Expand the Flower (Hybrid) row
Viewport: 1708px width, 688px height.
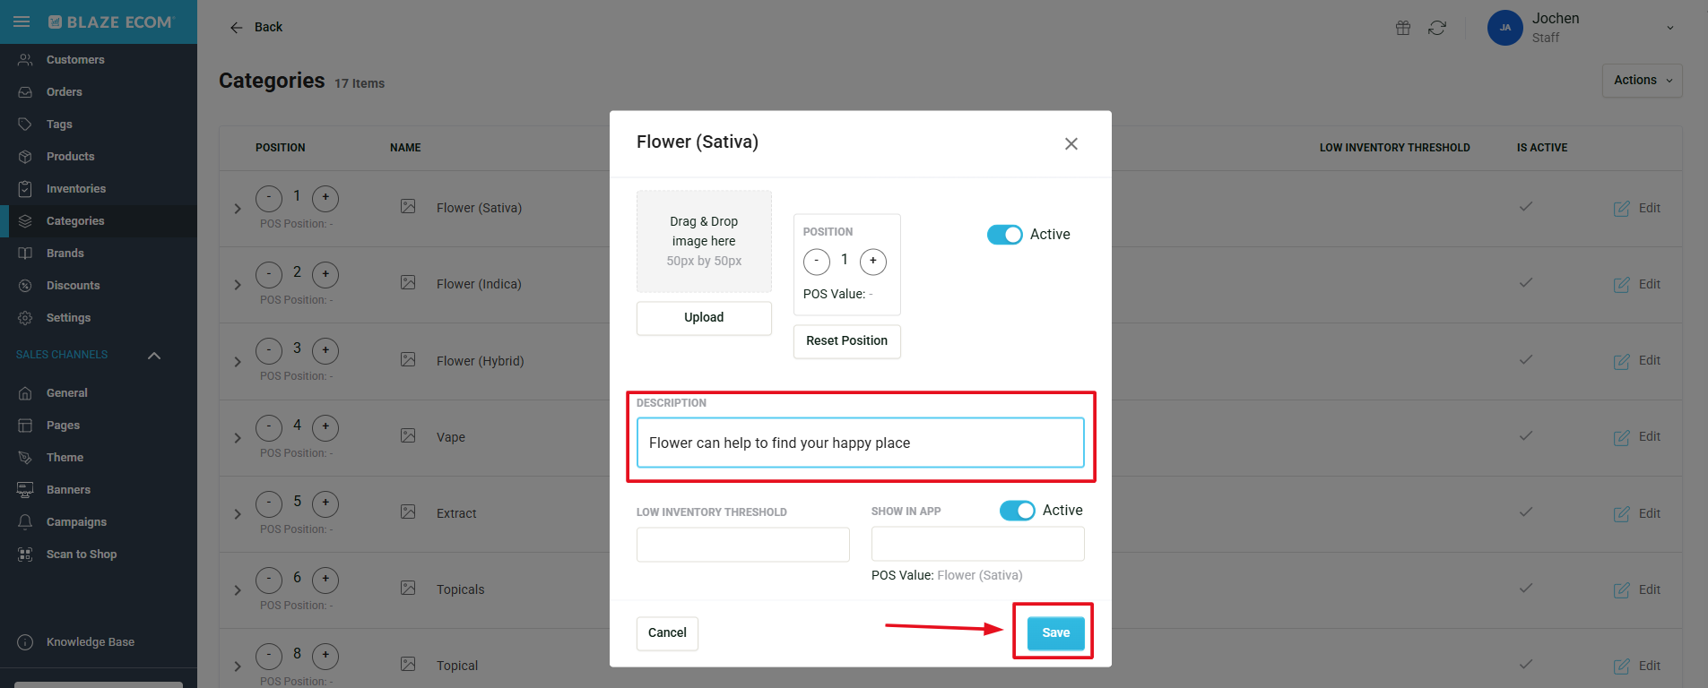[x=238, y=362]
